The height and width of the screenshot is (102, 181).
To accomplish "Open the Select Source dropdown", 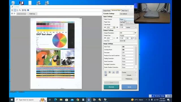I will (127, 20).
